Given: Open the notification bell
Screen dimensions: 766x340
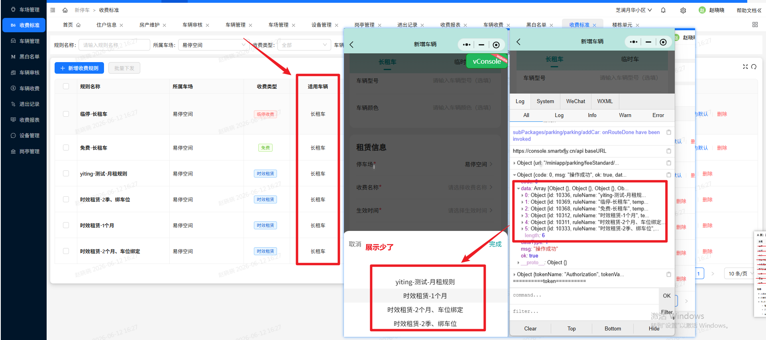Looking at the screenshot, I should 663,10.
